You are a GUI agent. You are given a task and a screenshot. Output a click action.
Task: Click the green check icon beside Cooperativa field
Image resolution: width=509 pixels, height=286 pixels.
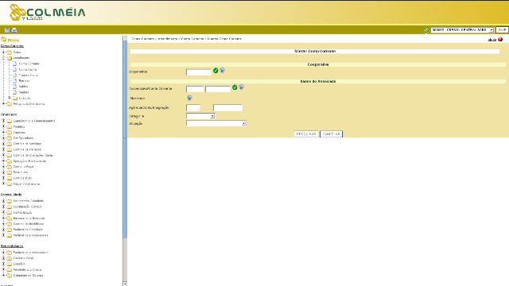click(216, 71)
